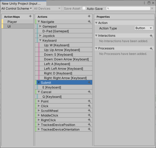Expand the TrackedDeviceOrientation action

(x=39, y=129)
